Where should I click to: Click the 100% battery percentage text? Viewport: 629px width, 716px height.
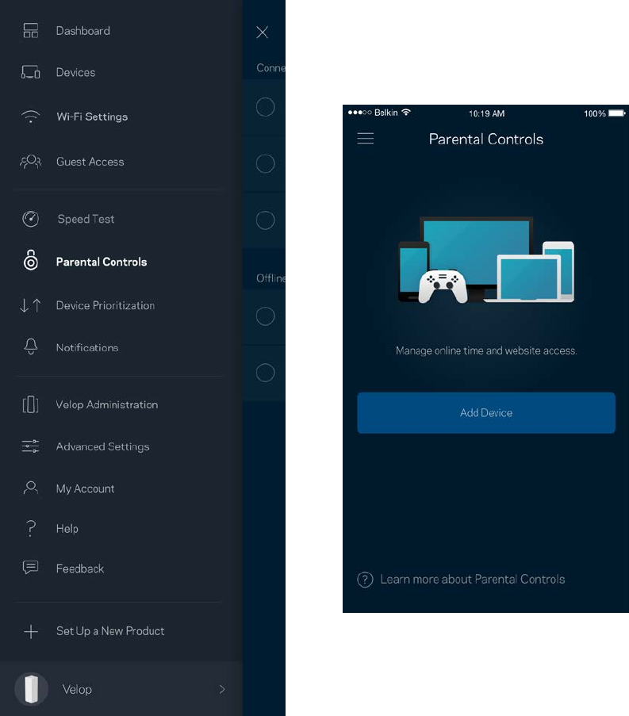[x=594, y=113]
